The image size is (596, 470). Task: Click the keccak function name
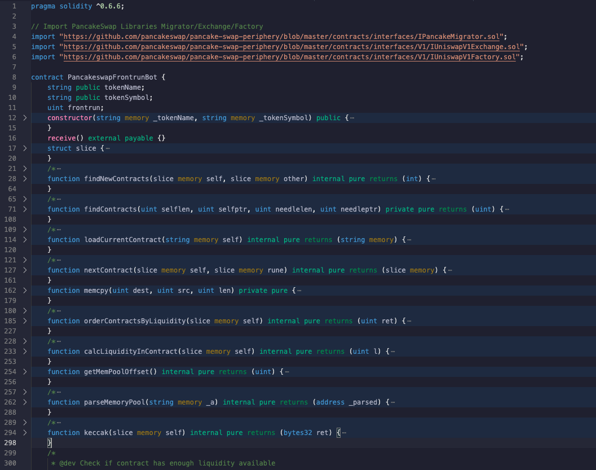click(96, 433)
